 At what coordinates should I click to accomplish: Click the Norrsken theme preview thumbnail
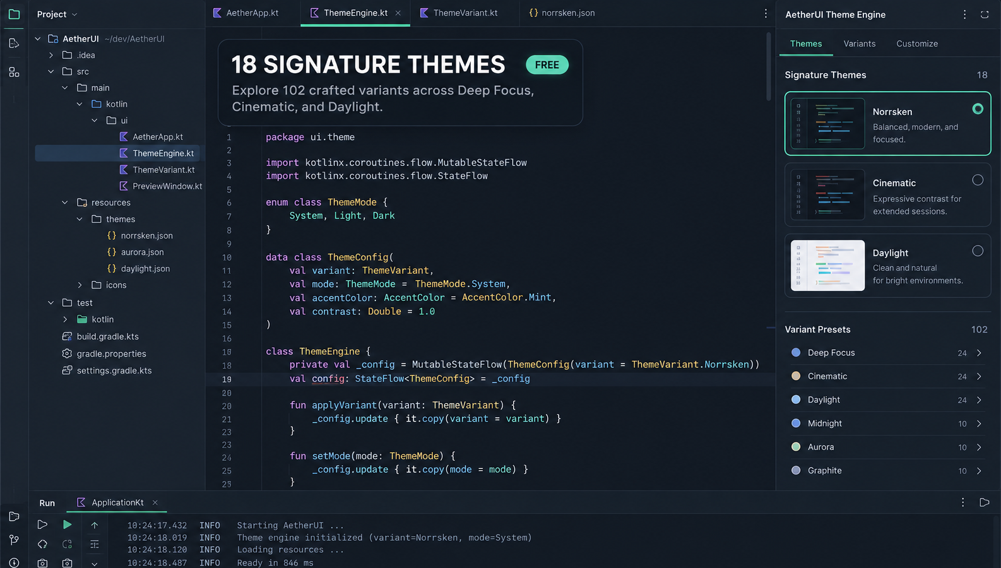(x=827, y=124)
